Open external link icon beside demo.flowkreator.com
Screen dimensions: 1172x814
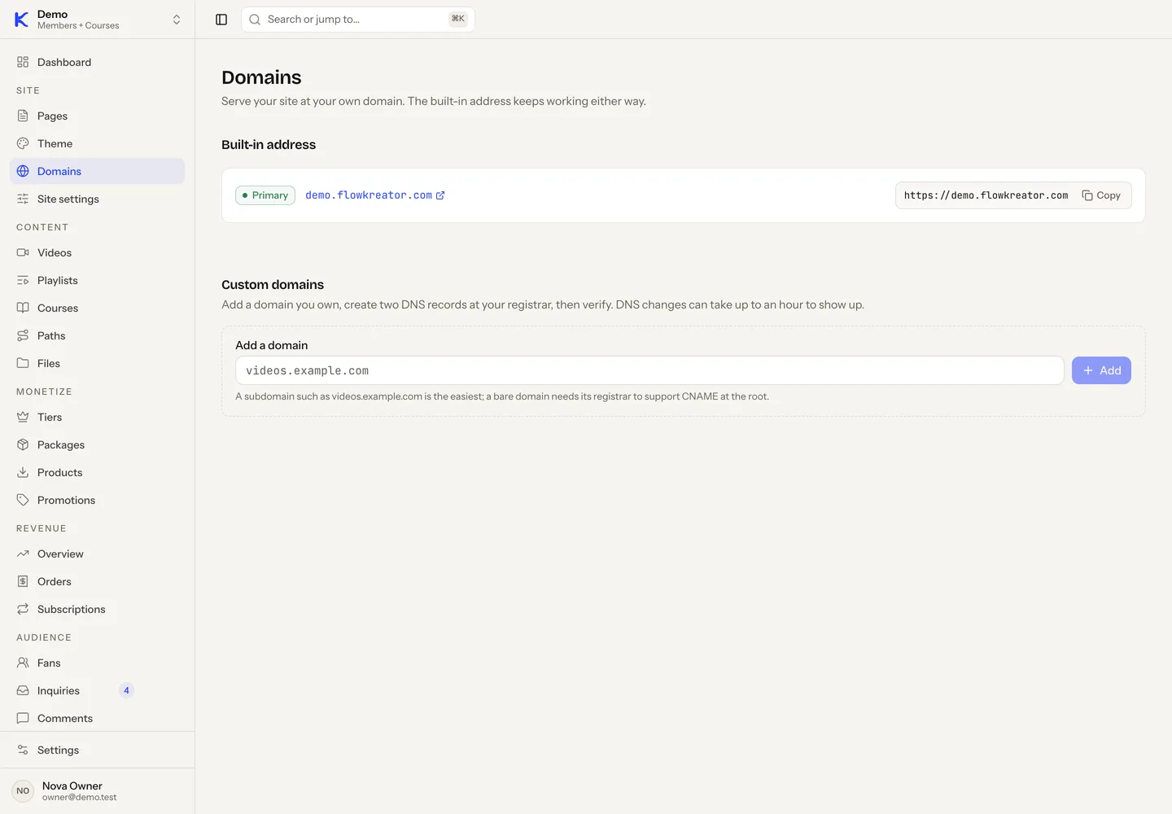click(440, 195)
